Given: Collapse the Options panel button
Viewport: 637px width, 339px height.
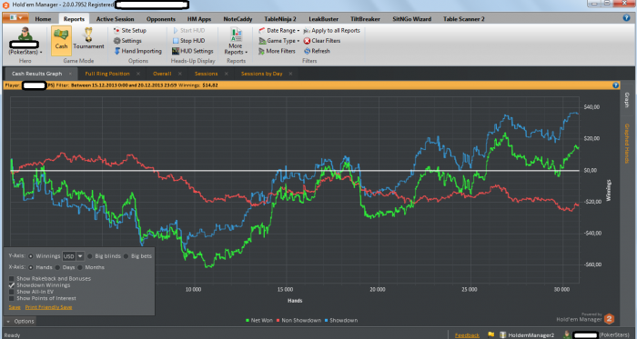Looking at the screenshot, I should pyautogui.click(x=20, y=321).
